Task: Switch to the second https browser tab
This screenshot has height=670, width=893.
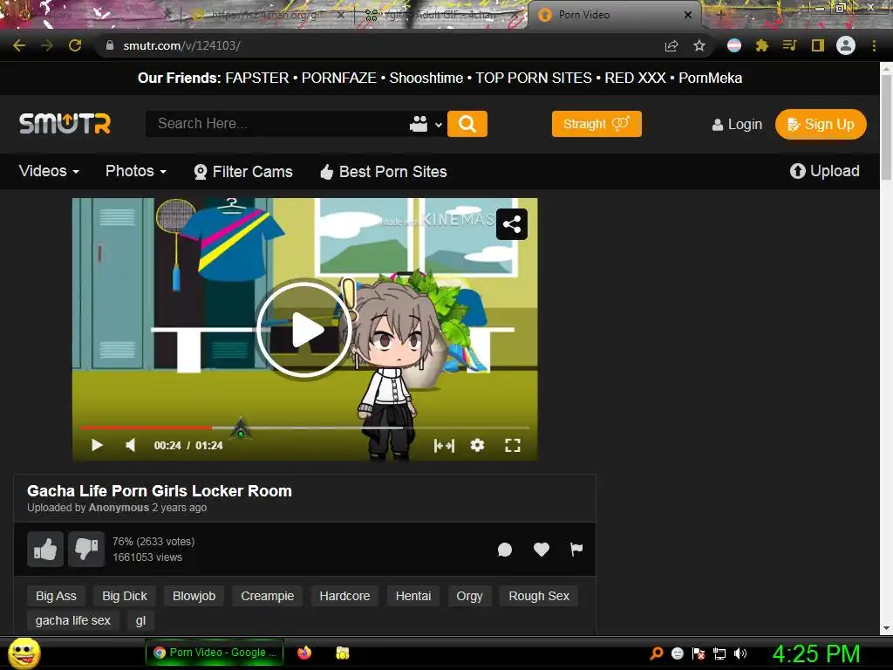Action: click(x=268, y=15)
